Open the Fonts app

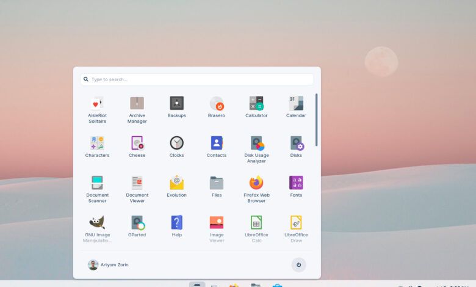(296, 186)
